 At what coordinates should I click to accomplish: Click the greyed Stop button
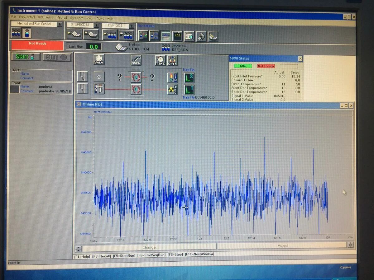[57, 57]
